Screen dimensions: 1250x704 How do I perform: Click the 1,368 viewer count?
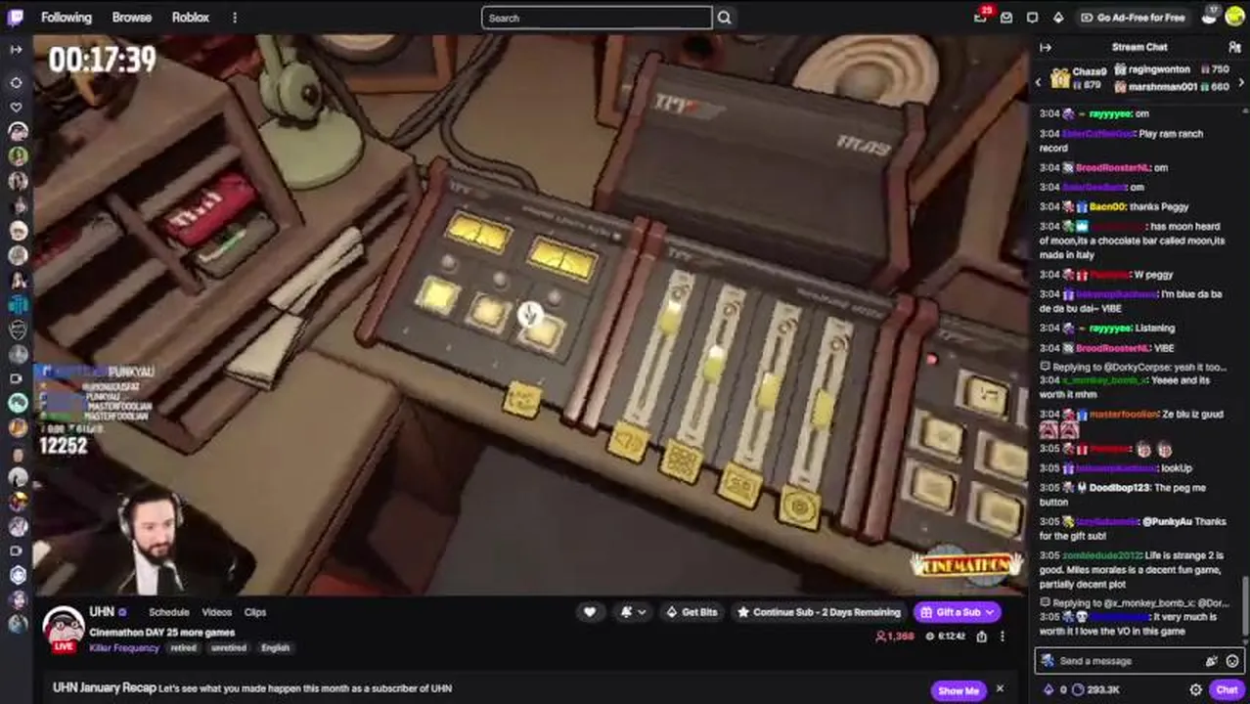click(x=895, y=637)
